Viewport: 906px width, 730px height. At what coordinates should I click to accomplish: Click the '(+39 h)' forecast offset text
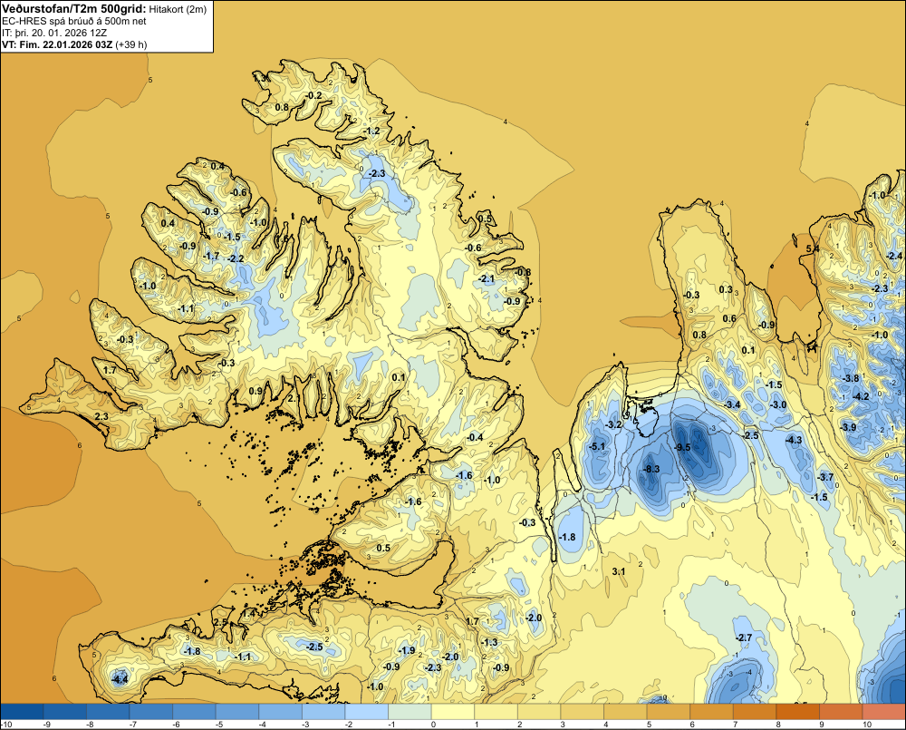tap(131, 44)
